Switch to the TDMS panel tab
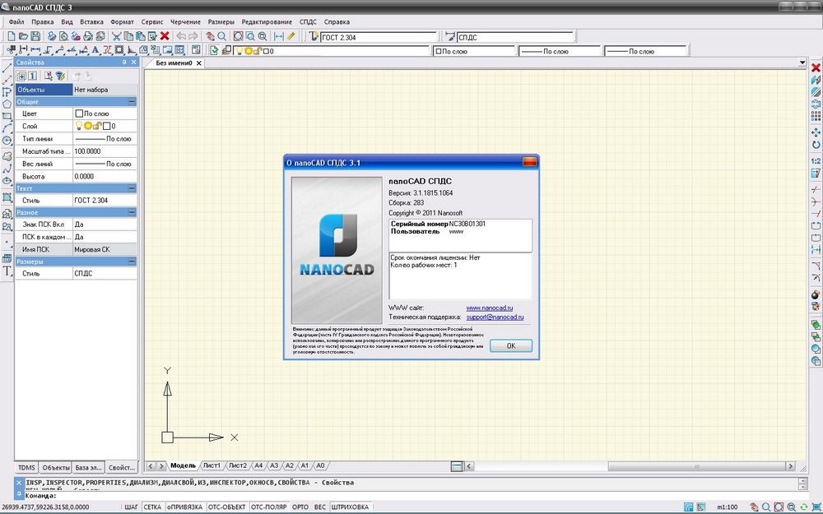Viewport: 823px width, 514px height. click(26, 467)
